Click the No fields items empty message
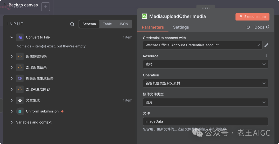The width and height of the screenshot is (279, 144). point(51,46)
